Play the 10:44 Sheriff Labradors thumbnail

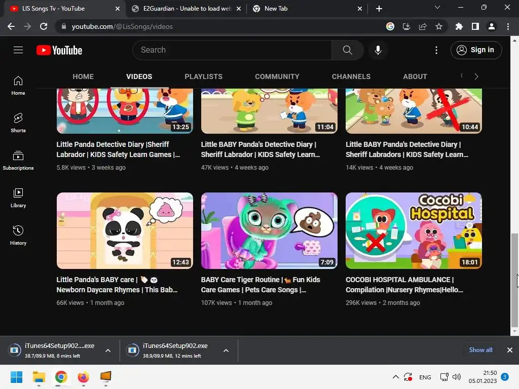(x=414, y=111)
